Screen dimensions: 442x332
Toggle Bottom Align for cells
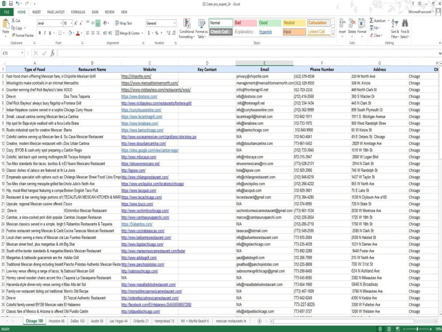(x=98, y=23)
